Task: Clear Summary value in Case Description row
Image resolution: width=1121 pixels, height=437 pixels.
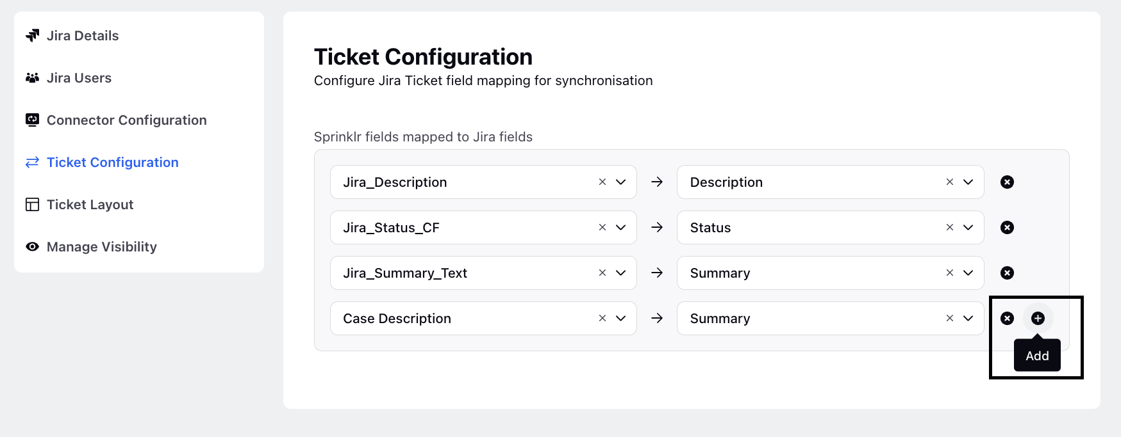Action: [x=950, y=319]
